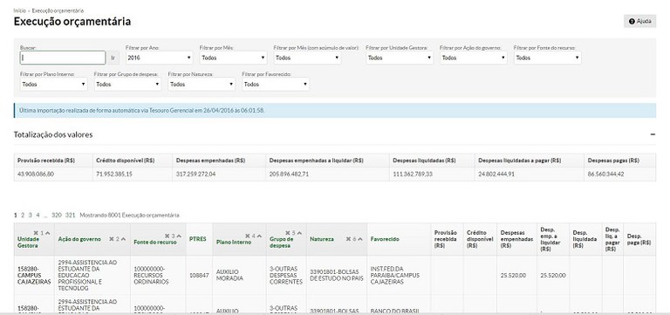The width and height of the screenshot is (670, 315).
Task: Toggle sort arrow on Fonte do recurso column
Action: (179, 236)
